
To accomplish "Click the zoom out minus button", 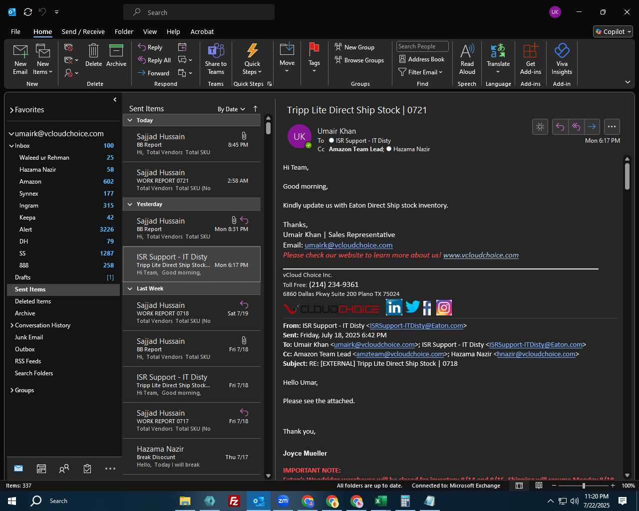I will (554, 486).
